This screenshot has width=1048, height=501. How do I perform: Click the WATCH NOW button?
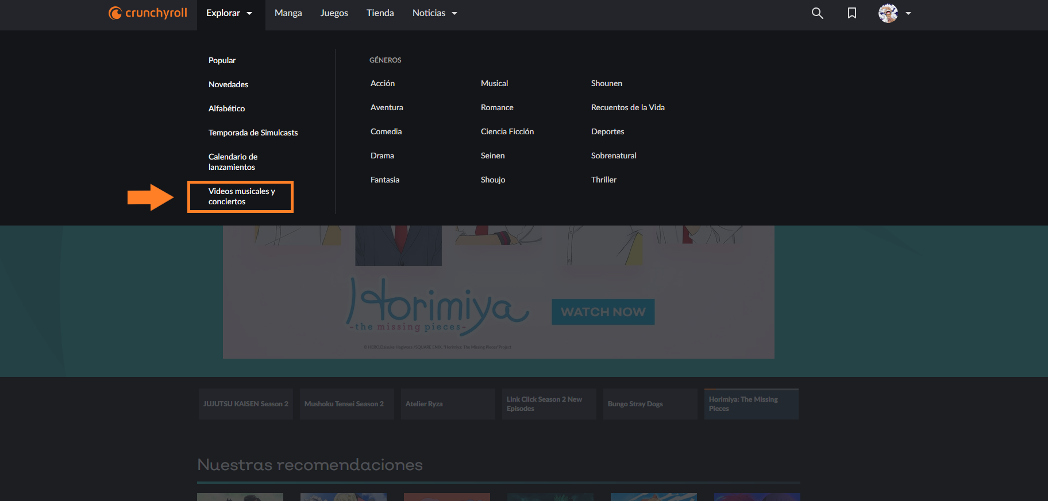603,312
